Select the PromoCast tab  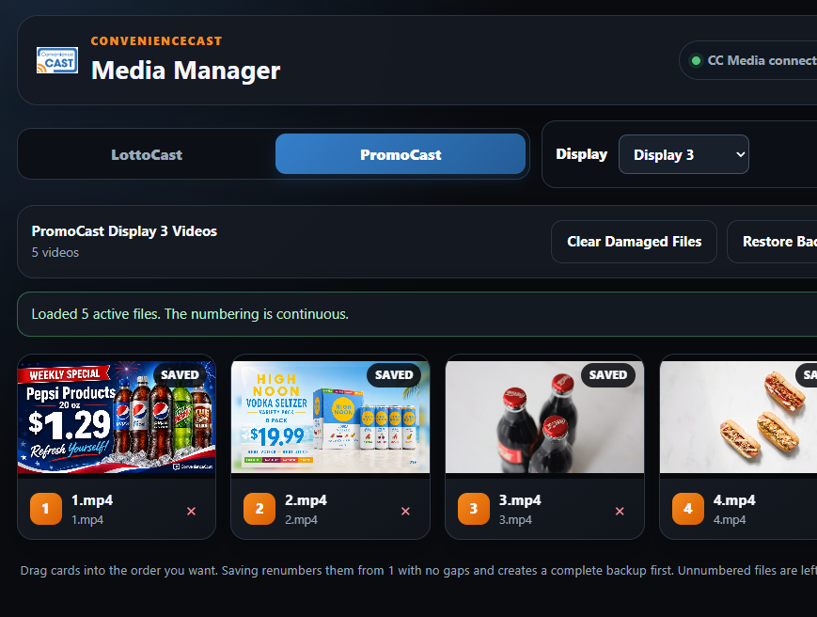[x=401, y=153]
